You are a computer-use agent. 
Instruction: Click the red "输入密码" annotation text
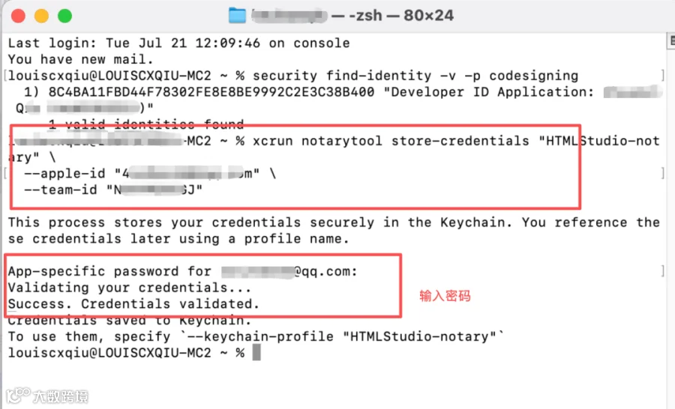445,296
